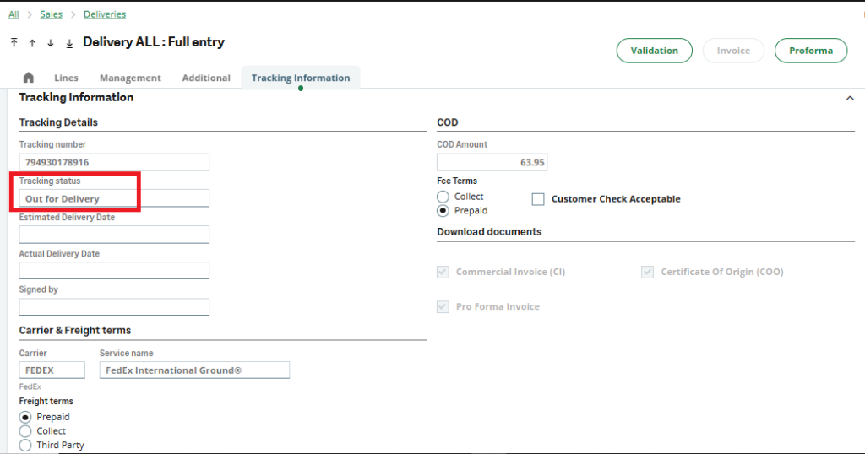Open the Additional tab

206,78
